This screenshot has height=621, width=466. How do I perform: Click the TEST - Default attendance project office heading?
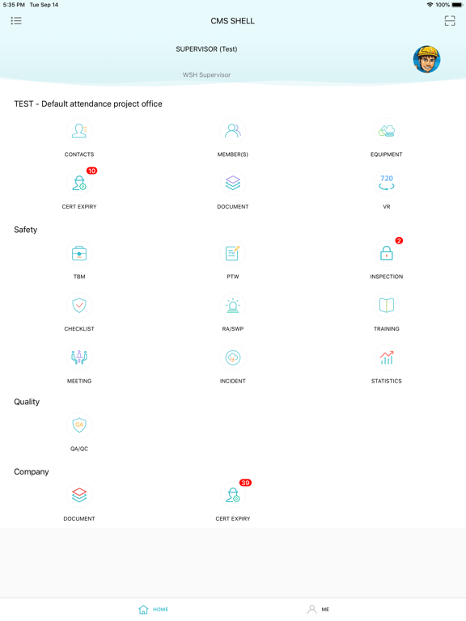click(88, 103)
